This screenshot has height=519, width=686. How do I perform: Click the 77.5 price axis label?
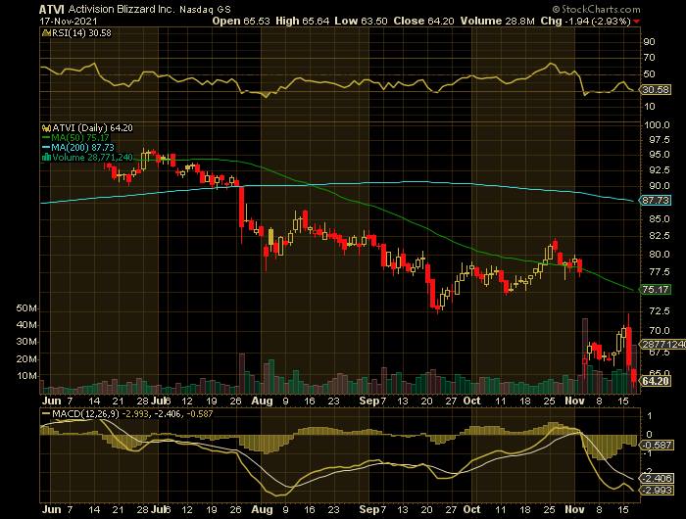[659, 272]
